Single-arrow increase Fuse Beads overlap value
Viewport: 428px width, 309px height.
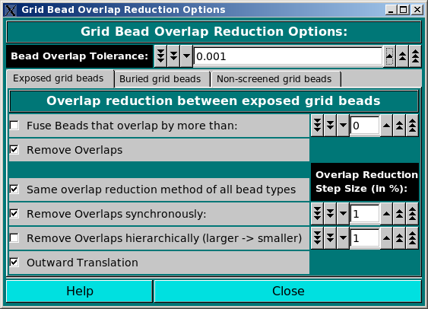pyautogui.click(x=386, y=126)
